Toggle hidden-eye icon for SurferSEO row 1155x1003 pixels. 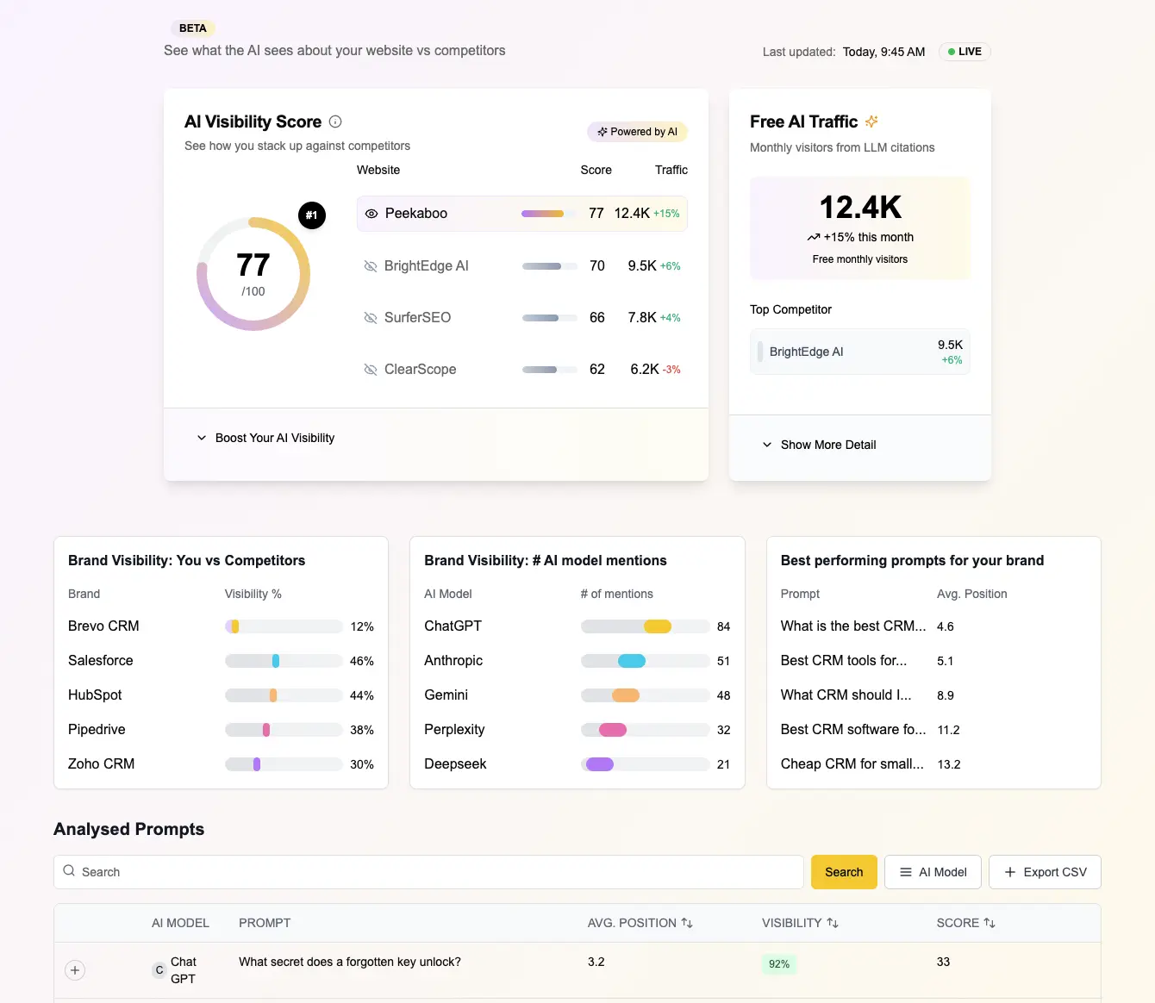(371, 318)
